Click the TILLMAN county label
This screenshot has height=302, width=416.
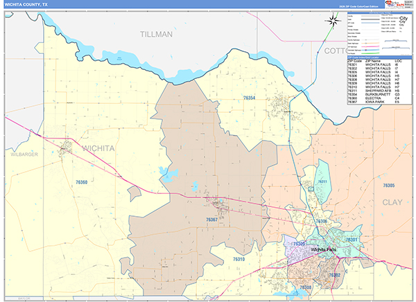[x=156, y=34]
